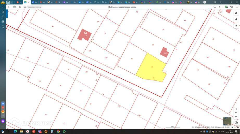Open the more map options dots

coord(236,113)
